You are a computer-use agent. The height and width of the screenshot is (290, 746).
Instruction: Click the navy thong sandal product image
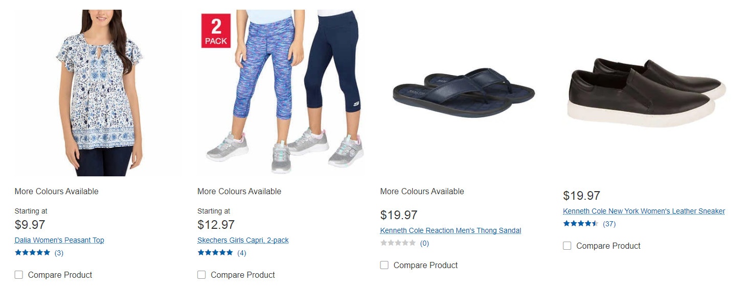[464, 92]
